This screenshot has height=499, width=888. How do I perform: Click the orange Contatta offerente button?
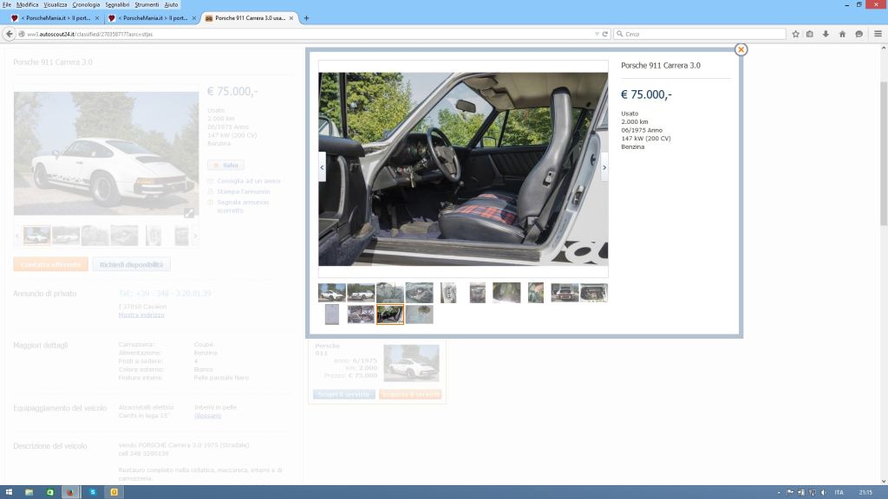point(51,265)
